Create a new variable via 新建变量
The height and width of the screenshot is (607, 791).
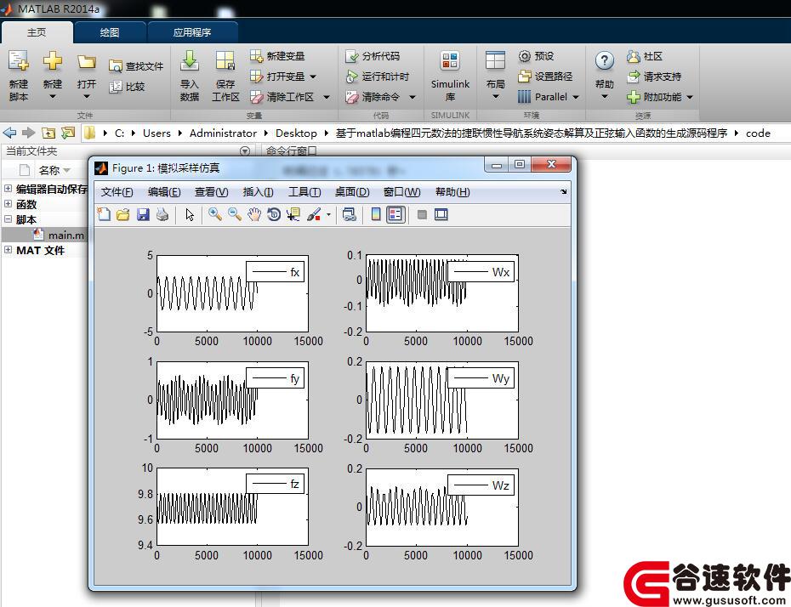(277, 56)
